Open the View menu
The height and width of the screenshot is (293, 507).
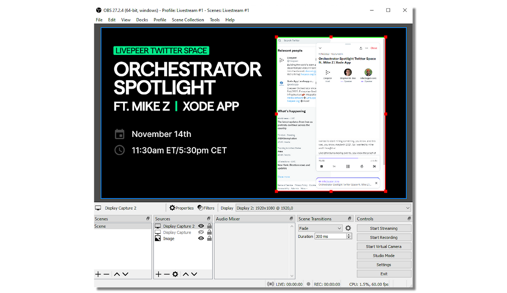pyautogui.click(x=126, y=20)
